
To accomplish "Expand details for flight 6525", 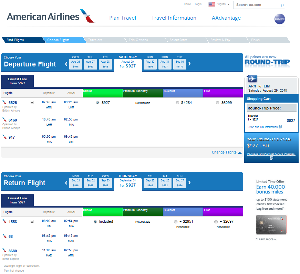I will [32, 103].
